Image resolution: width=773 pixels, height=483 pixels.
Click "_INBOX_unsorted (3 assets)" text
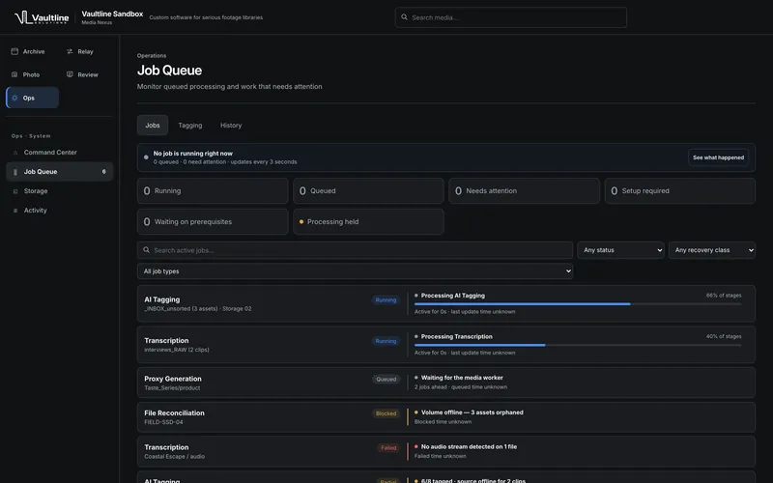(x=181, y=308)
